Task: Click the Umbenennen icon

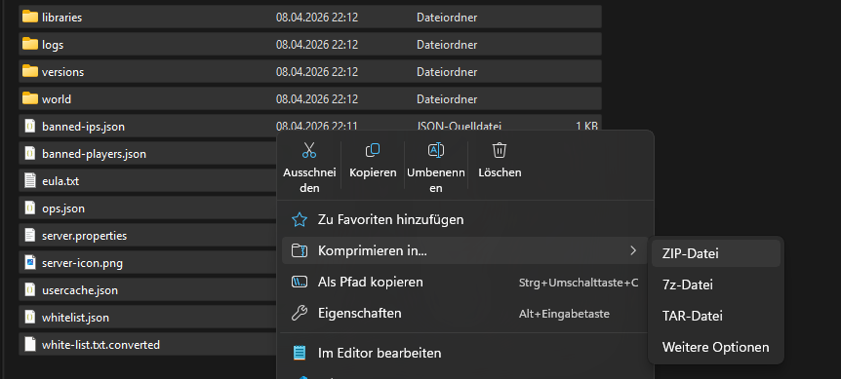Action: [x=435, y=150]
